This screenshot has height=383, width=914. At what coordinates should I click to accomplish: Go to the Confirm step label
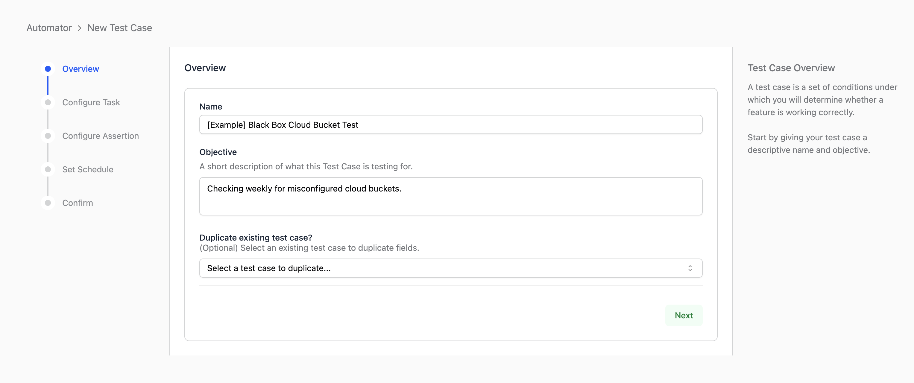[78, 203]
